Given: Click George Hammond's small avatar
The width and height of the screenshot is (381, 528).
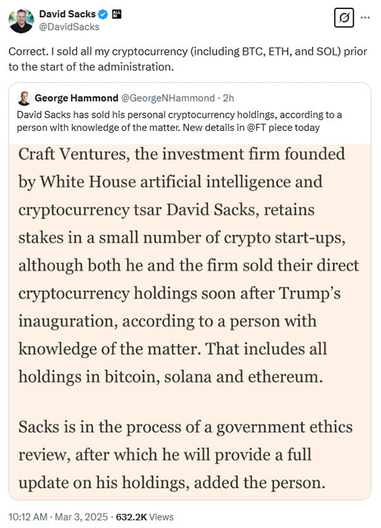Looking at the screenshot, I should (x=24, y=98).
